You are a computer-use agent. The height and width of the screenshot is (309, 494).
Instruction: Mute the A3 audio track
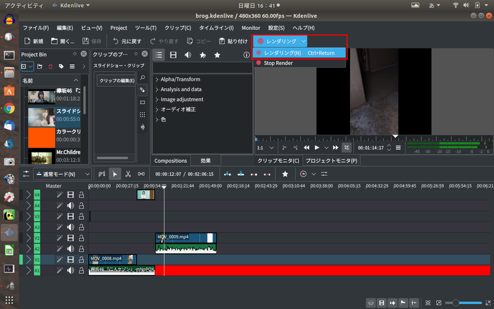(71, 227)
